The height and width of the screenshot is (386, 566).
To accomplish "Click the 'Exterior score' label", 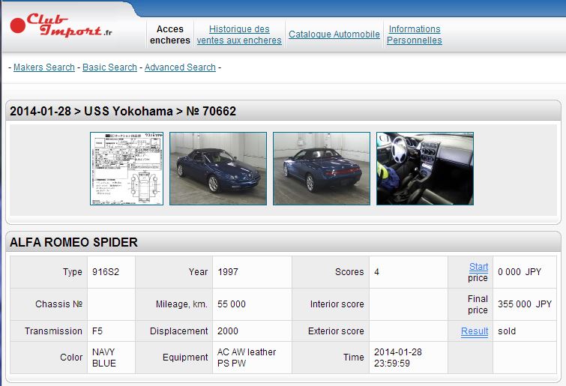I will click(x=336, y=331).
